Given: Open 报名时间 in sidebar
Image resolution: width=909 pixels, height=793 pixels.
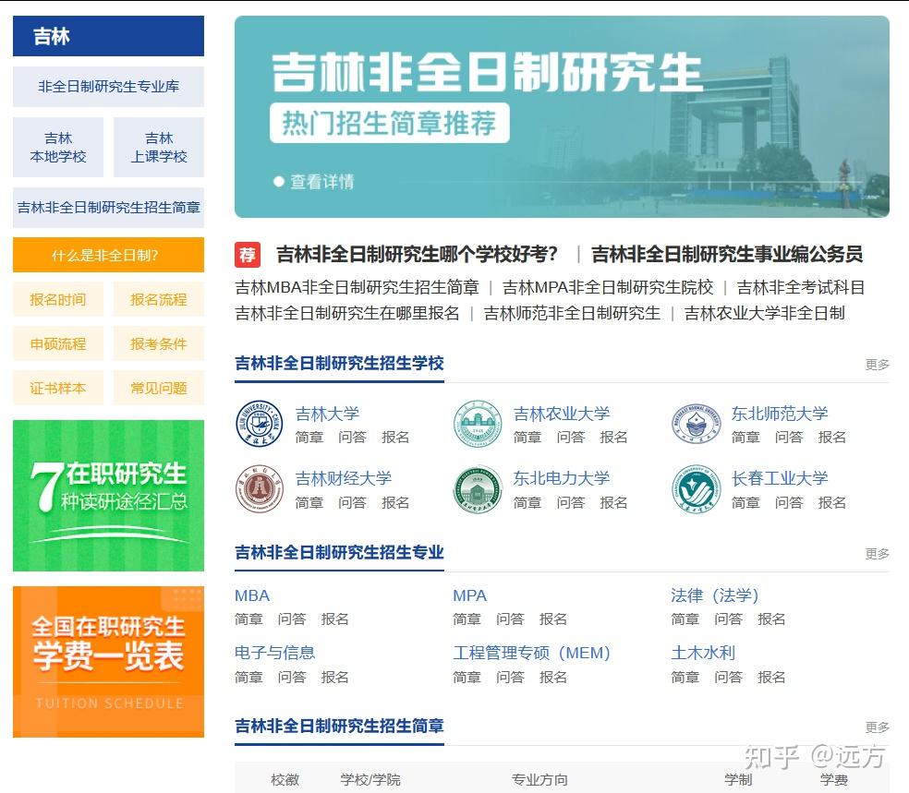Looking at the screenshot, I should click(x=58, y=299).
